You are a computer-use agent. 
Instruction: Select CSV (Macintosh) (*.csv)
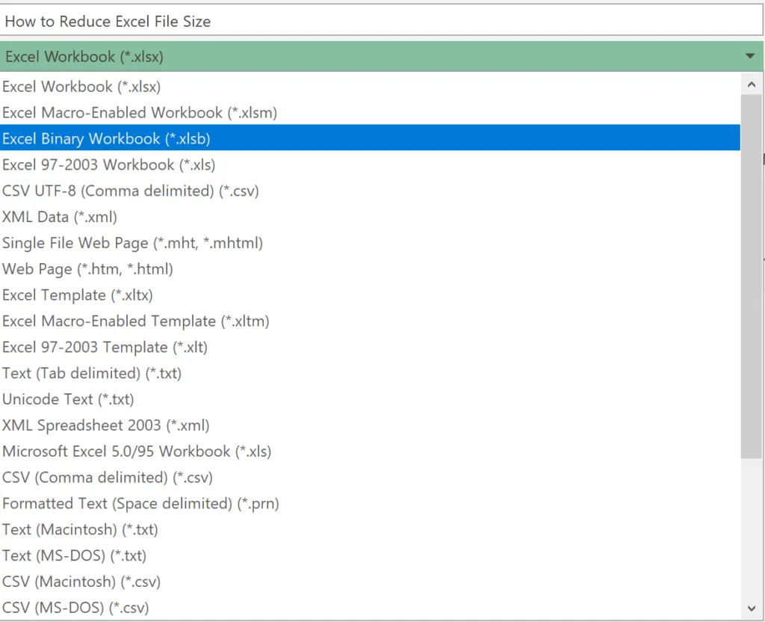371,582
